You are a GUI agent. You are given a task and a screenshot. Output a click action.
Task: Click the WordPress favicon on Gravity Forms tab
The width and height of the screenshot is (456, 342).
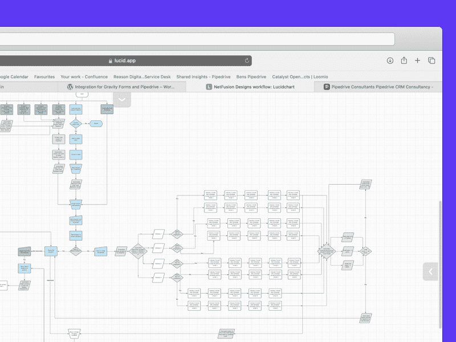click(x=70, y=87)
